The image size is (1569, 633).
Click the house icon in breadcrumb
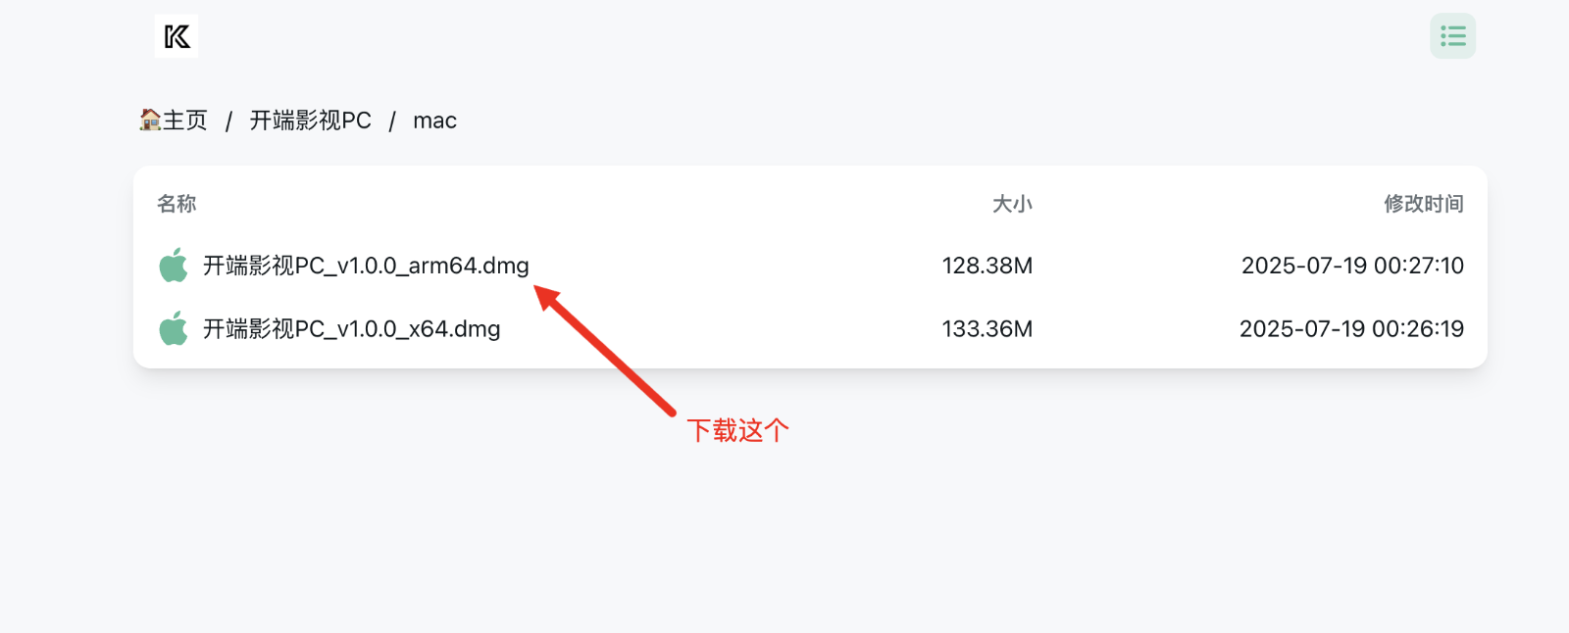coord(150,120)
